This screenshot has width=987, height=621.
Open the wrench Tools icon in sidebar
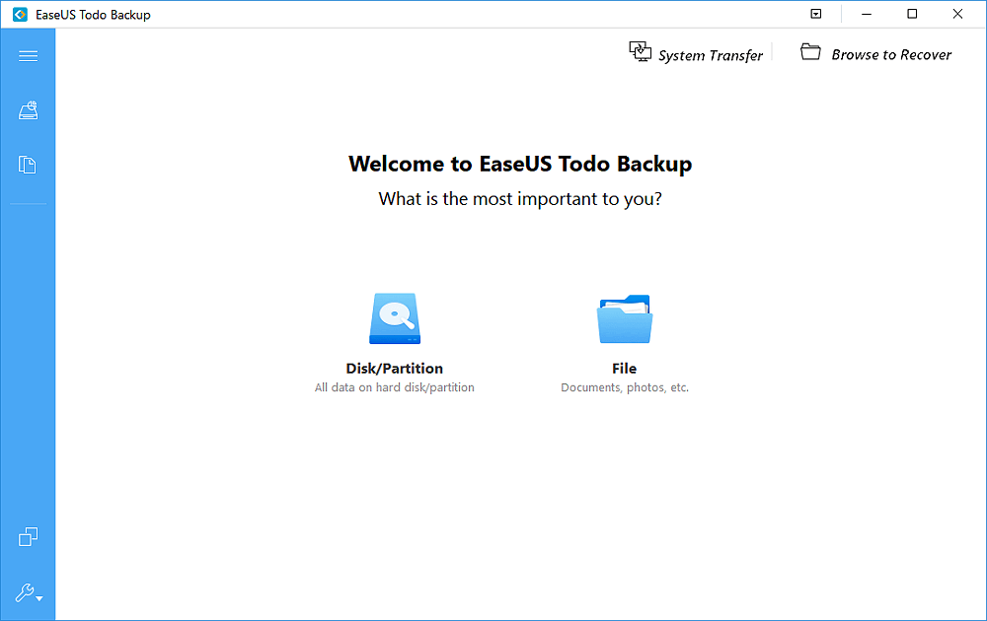click(24, 592)
